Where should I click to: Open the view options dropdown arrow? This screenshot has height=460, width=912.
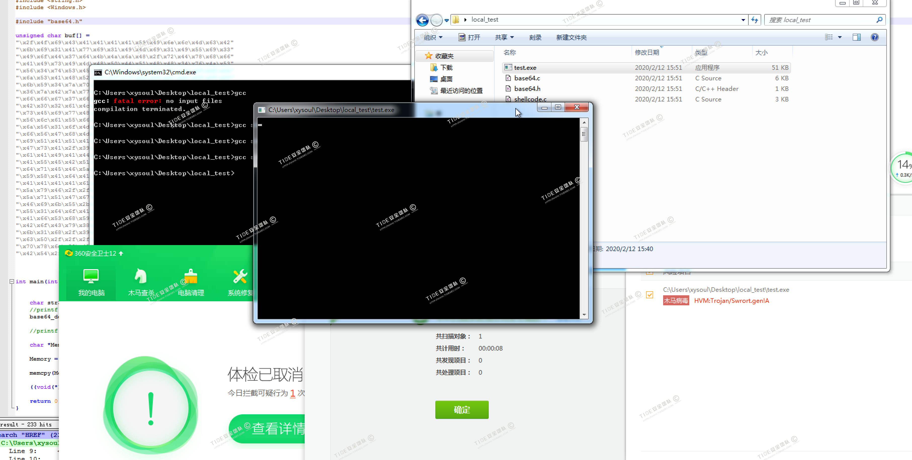pos(839,37)
